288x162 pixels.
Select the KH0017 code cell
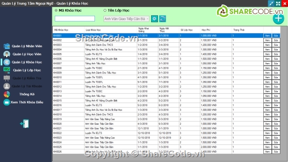pyautogui.click(x=68, y=110)
